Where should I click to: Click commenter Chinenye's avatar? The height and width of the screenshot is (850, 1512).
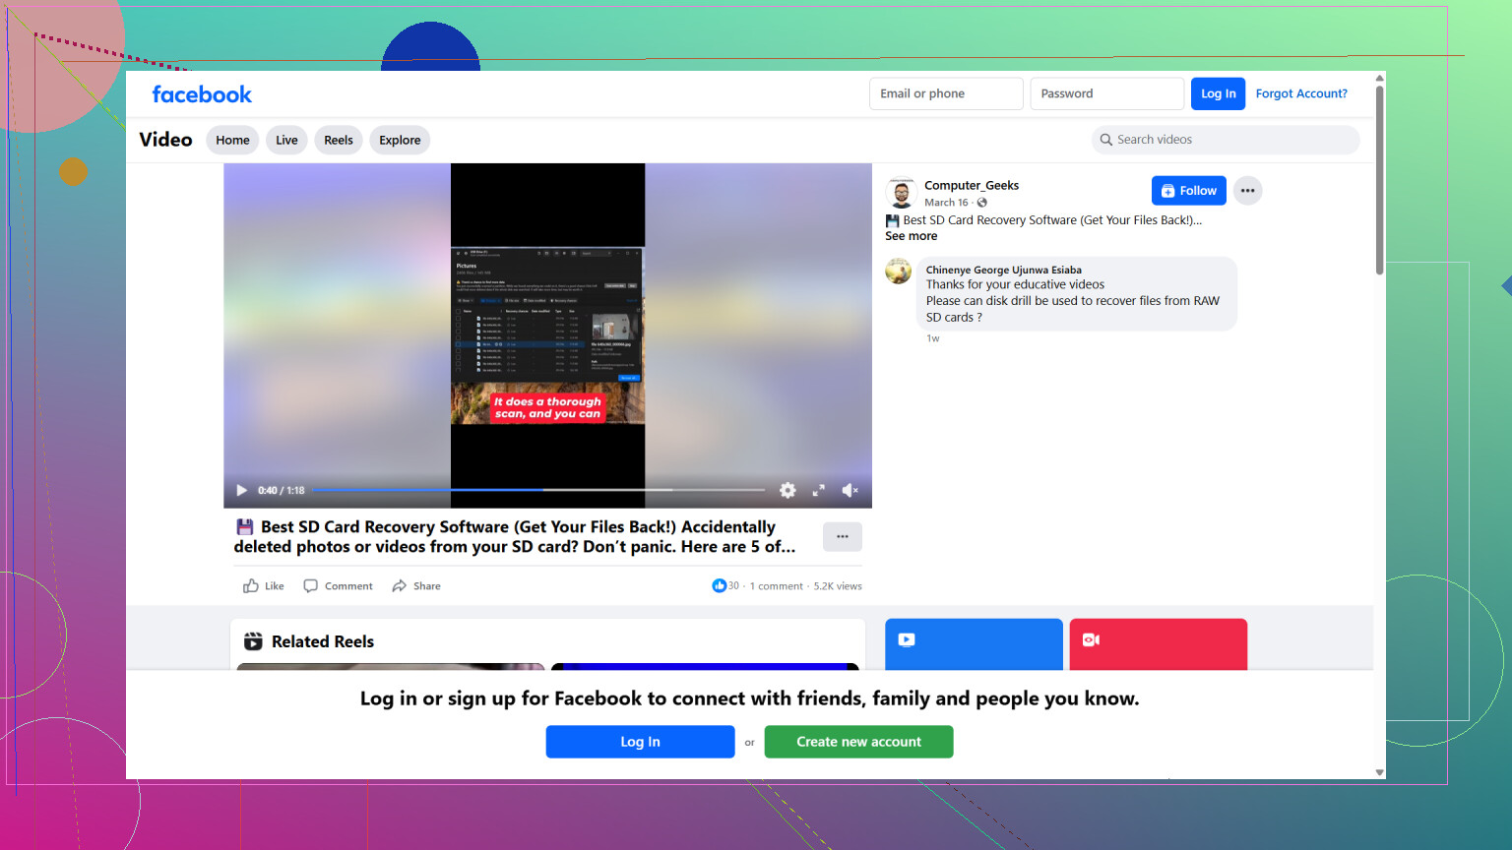(899, 271)
